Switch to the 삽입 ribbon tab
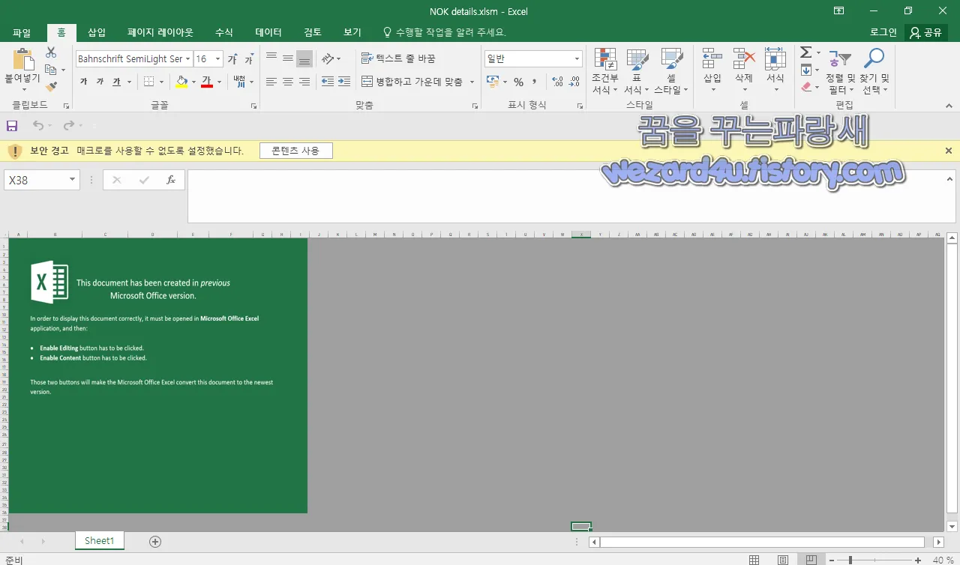 click(97, 32)
